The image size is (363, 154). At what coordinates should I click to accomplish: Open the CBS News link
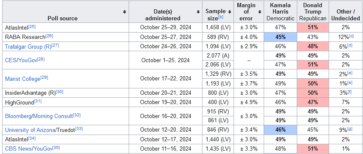click(18, 148)
